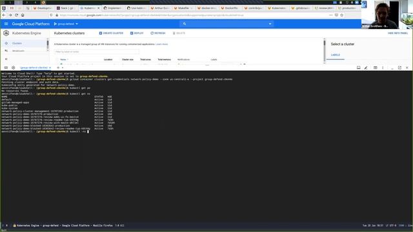Switch to the Dockerfile browser tab
The height and width of the screenshot is (232, 413).
click(231, 8)
